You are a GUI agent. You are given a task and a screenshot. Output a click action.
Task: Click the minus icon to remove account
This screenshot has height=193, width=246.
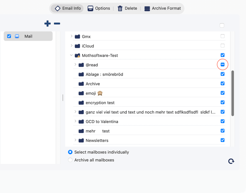57,24
